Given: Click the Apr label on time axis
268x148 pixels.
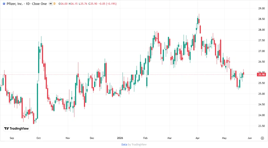Looking at the screenshot, I should [x=198, y=138].
